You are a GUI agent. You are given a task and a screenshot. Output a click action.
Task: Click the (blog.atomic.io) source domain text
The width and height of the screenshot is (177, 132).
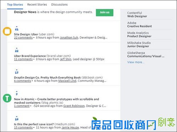52,103
